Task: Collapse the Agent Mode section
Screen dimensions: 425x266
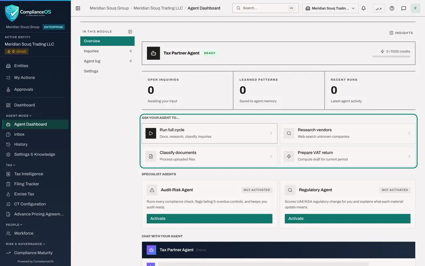Action: tap(19, 116)
